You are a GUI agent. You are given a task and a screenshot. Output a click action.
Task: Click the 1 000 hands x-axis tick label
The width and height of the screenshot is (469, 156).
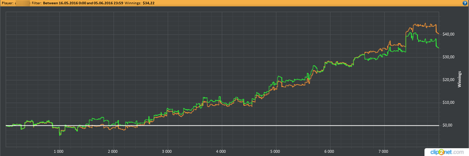coord(58,151)
